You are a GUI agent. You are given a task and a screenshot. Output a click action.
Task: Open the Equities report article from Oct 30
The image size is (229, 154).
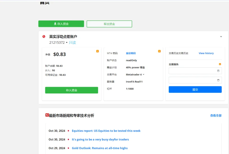click(x=106, y=131)
